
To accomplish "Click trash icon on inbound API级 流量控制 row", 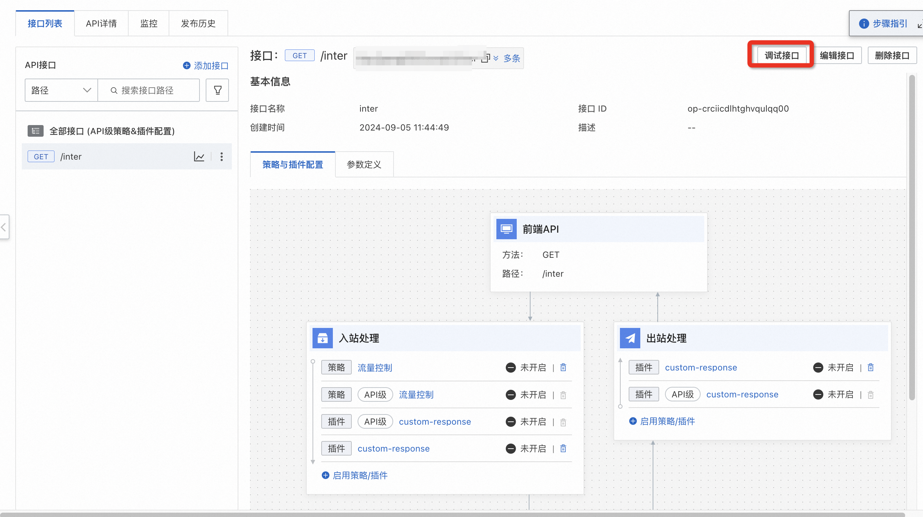I will 563,395.
